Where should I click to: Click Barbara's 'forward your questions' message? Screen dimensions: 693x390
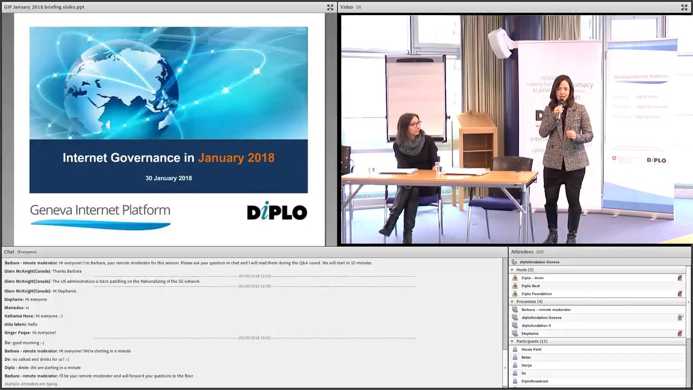99,376
